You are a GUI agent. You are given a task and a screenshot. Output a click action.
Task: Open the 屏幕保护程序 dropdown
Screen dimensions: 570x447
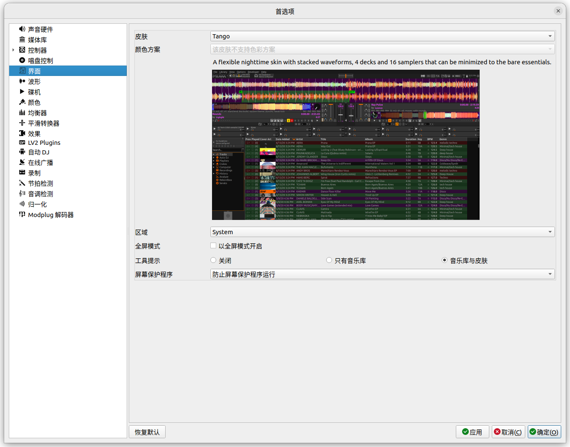click(382, 274)
